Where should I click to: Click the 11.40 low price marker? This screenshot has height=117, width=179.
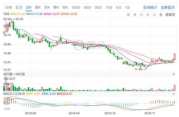138,69
